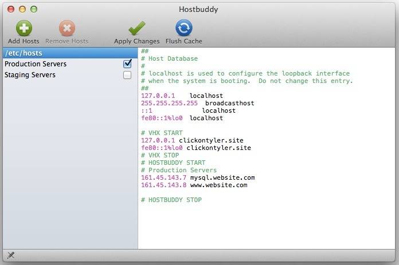Click the Apply Changes label text
Image resolution: width=399 pixels, height=265 pixels.
pos(136,41)
